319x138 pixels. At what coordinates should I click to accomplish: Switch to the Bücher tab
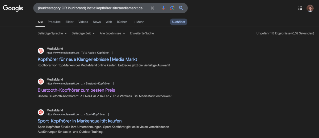click(122, 22)
